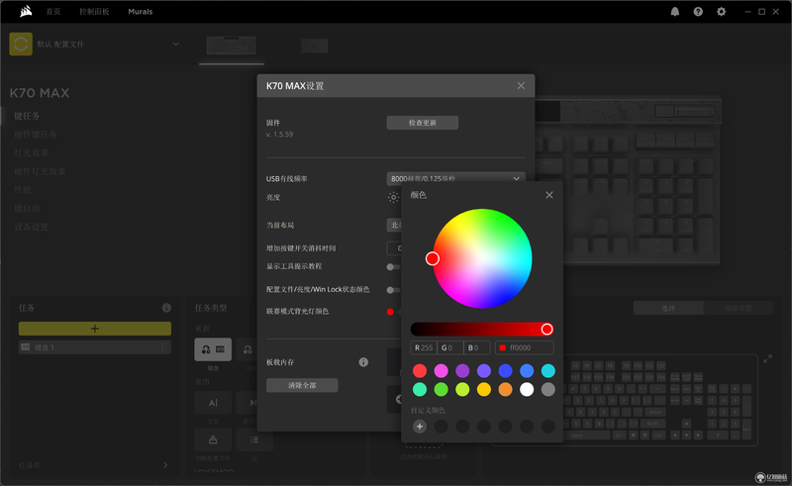The width and height of the screenshot is (792, 486).
Task: Click the red brightness slider handle
Action: (547, 330)
